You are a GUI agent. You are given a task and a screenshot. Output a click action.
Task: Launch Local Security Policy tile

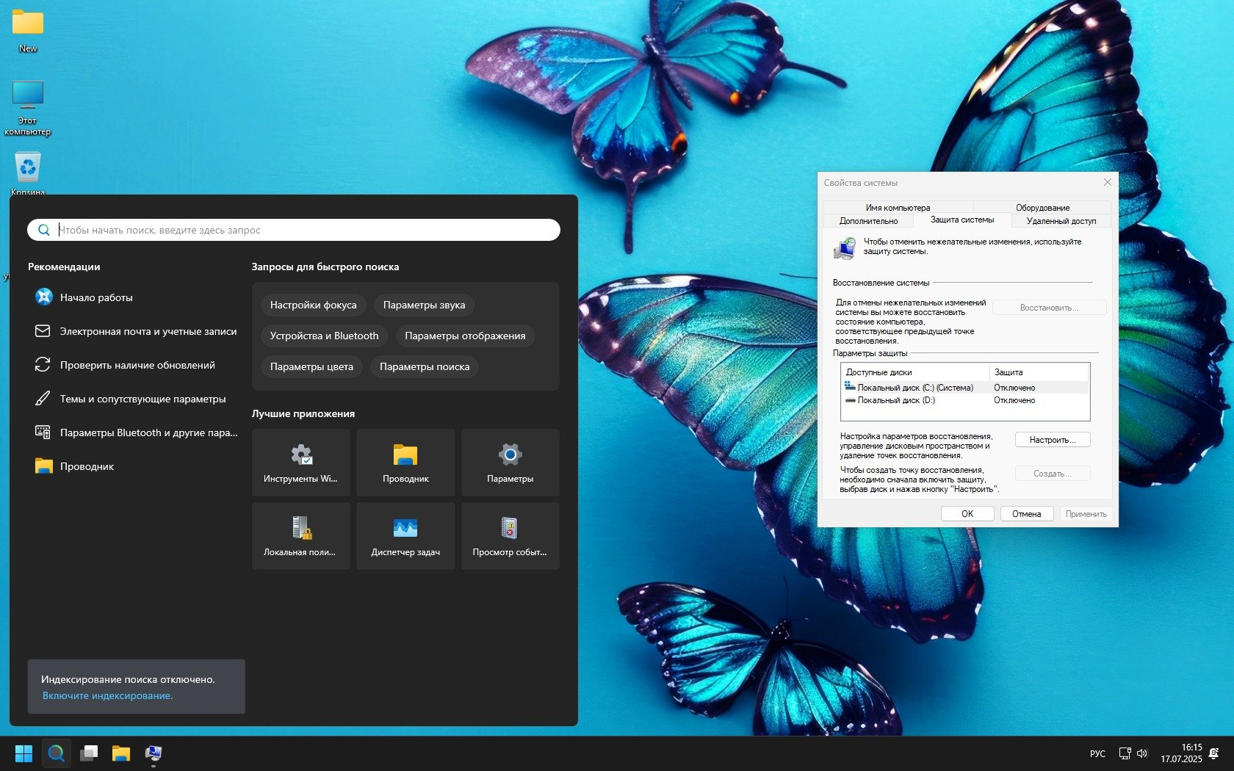click(x=300, y=536)
